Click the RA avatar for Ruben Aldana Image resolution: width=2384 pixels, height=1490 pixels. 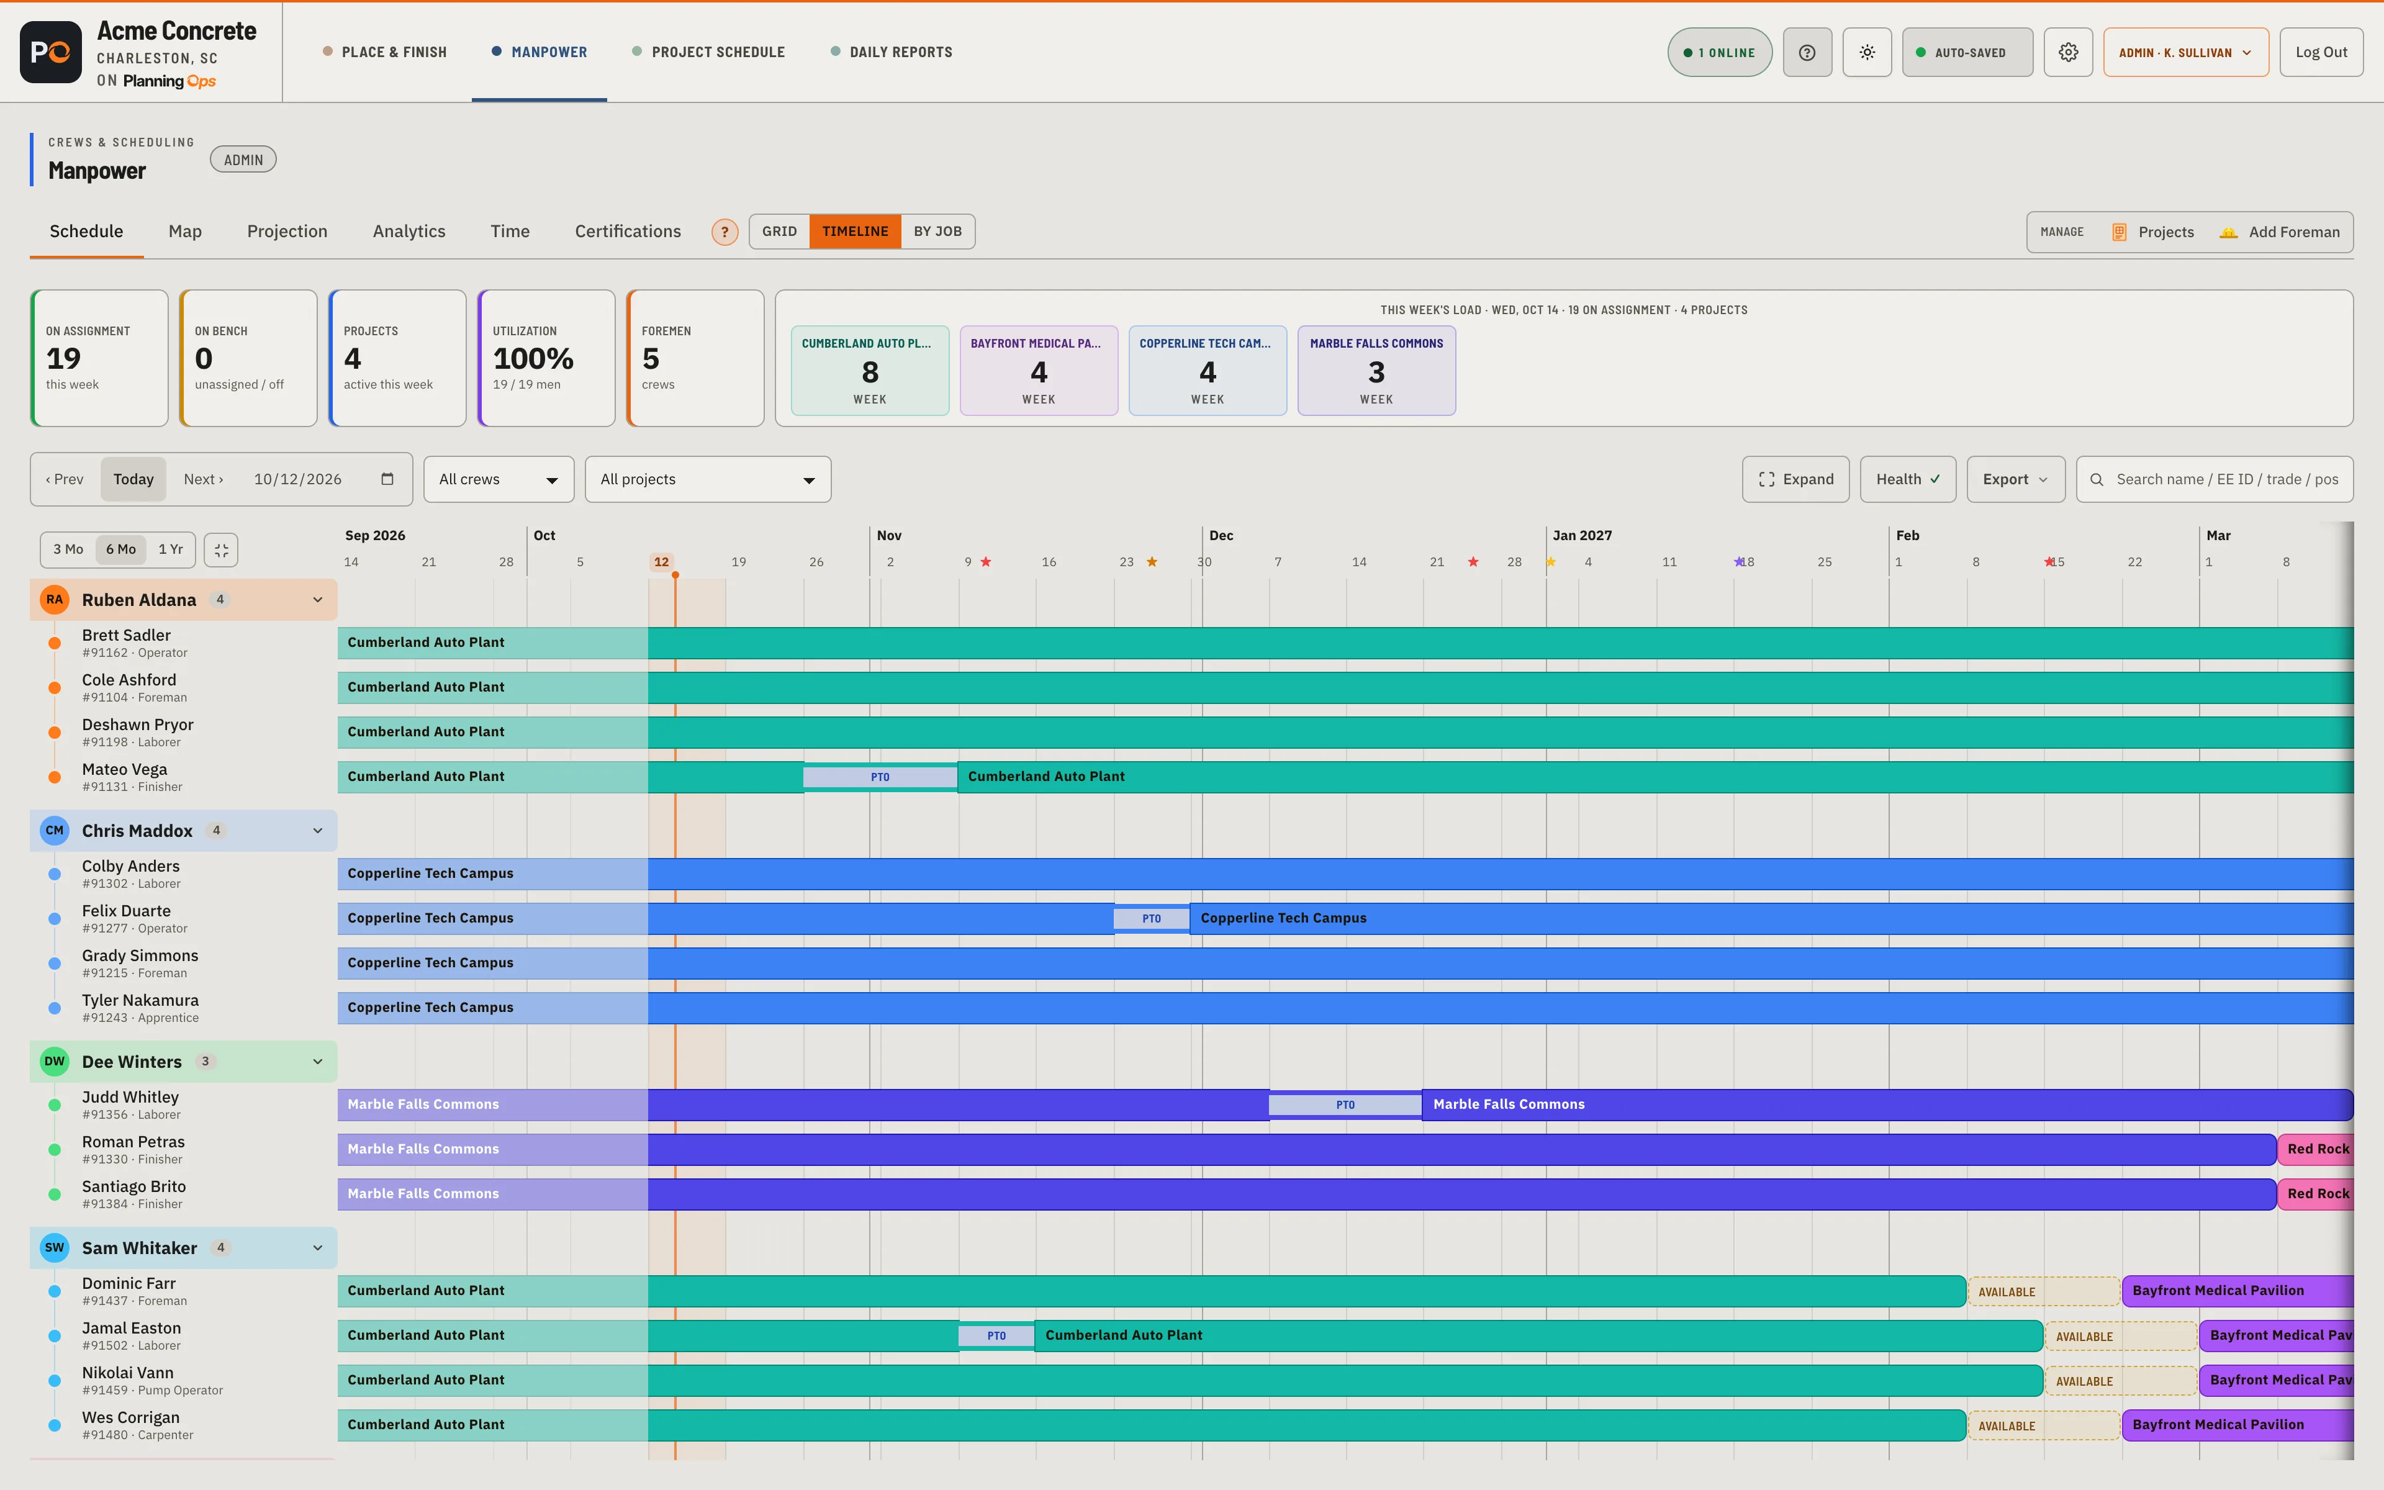[54, 599]
